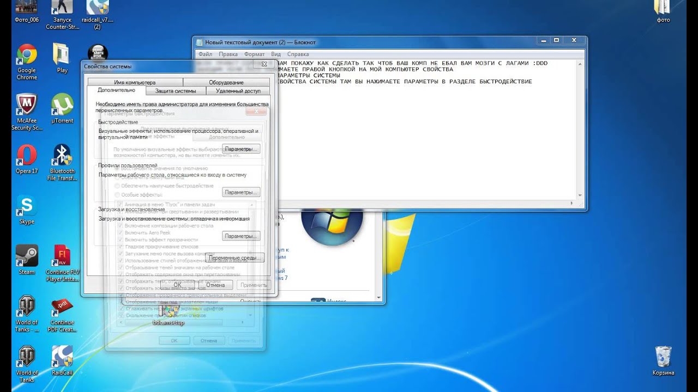Launch Skype from the desktop

pyautogui.click(x=27, y=210)
